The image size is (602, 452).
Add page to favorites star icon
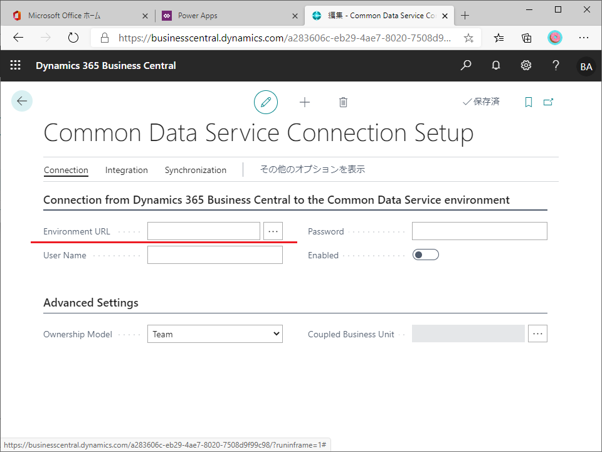coord(468,38)
